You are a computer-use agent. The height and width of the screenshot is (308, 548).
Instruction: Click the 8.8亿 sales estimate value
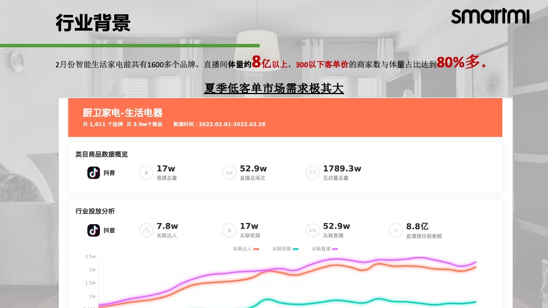click(417, 226)
